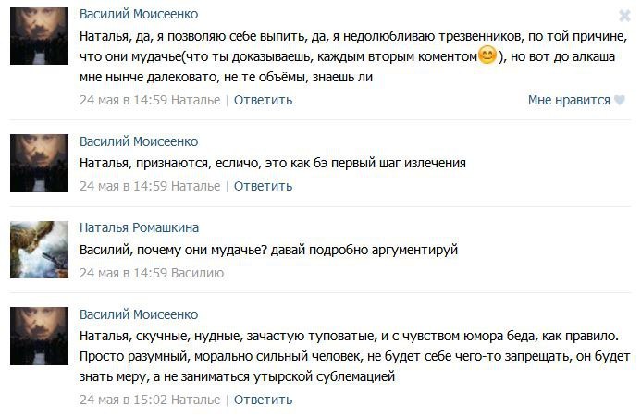The height and width of the screenshot is (418, 641).
Task: Click Ответить under the 'первый шаг излечения' comment
Action: pyautogui.click(x=263, y=186)
